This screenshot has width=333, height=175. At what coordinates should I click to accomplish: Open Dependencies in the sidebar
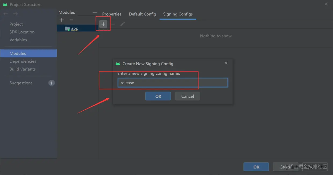tap(23, 61)
